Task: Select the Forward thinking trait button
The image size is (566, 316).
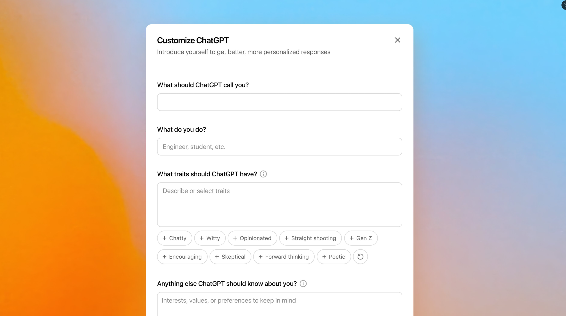Action: click(x=283, y=257)
